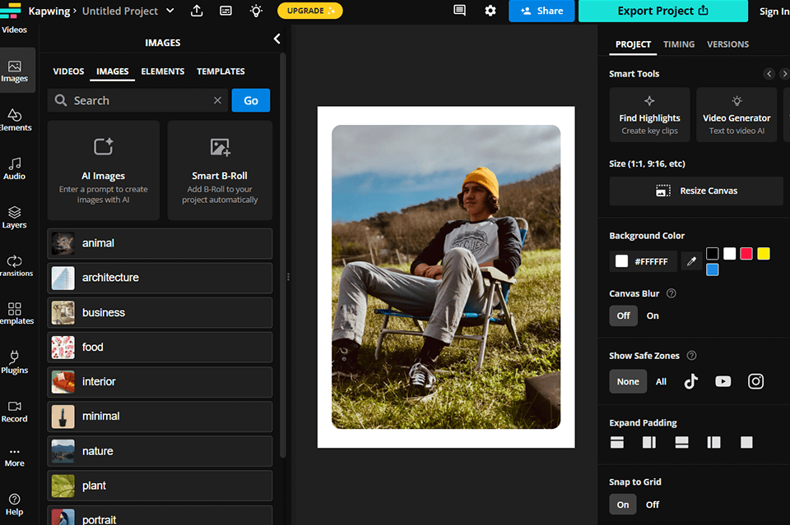Pick the yellow background swatch

[x=764, y=253]
